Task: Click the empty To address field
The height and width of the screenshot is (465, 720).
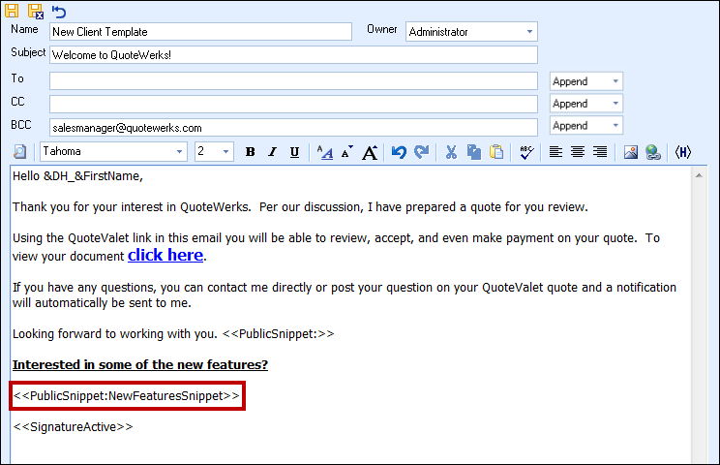Action: 292,80
